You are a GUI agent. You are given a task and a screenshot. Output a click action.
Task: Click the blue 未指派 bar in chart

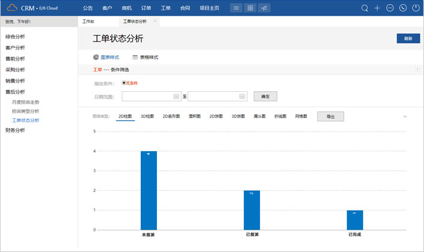click(x=149, y=190)
